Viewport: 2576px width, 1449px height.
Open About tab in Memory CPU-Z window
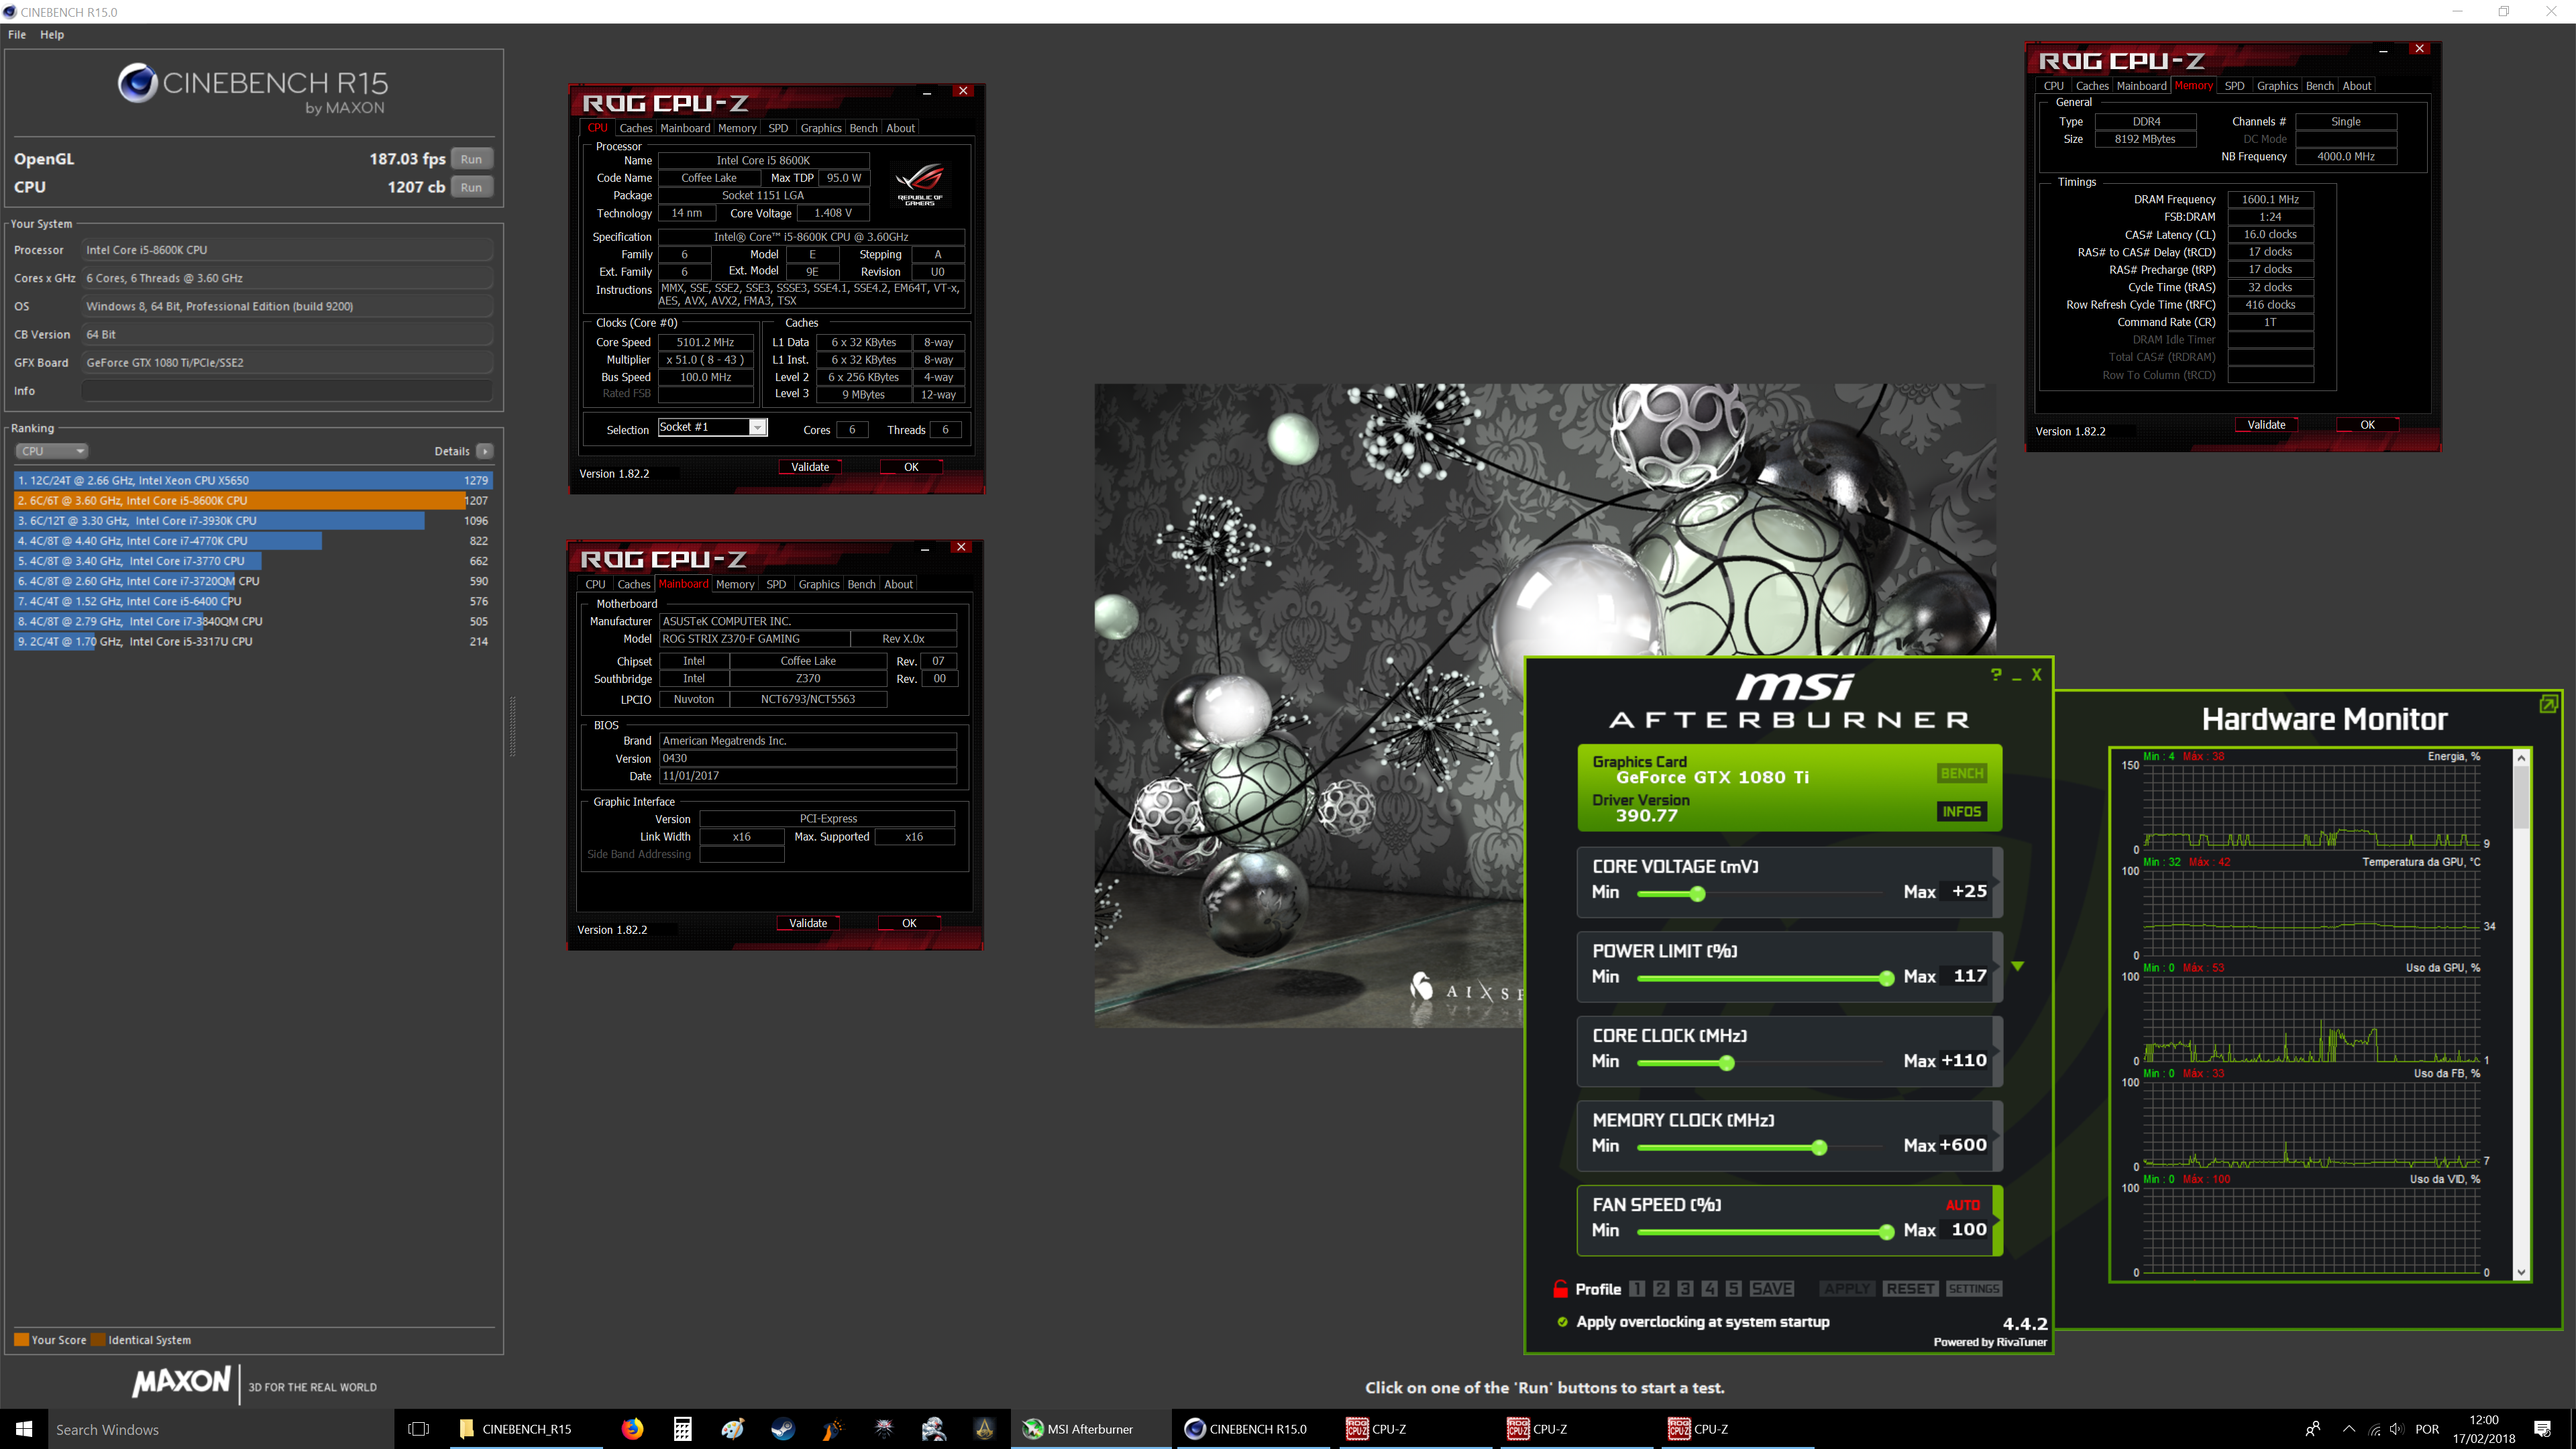(x=2357, y=86)
